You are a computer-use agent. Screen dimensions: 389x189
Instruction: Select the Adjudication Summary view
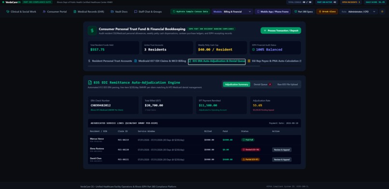click(236, 85)
